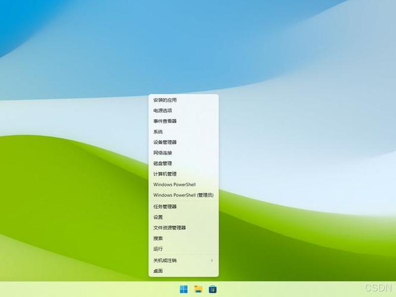This screenshot has width=396, height=297.
Task: Choose 搜索 from the menu
Action: click(184, 239)
